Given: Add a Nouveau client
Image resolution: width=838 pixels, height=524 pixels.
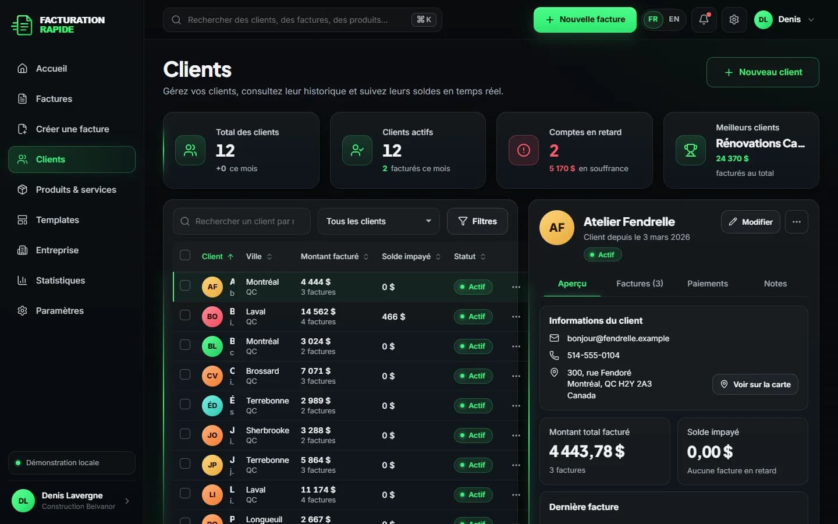Looking at the screenshot, I should [x=762, y=72].
